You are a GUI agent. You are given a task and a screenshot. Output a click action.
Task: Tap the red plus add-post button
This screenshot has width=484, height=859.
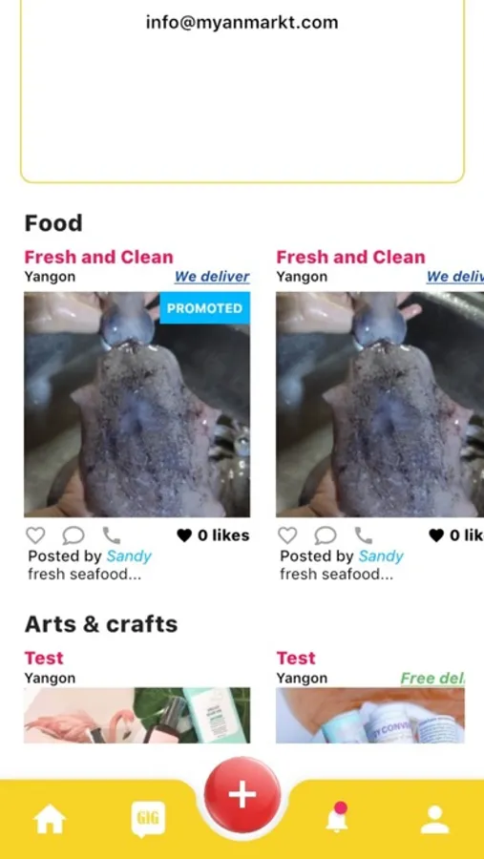242,794
